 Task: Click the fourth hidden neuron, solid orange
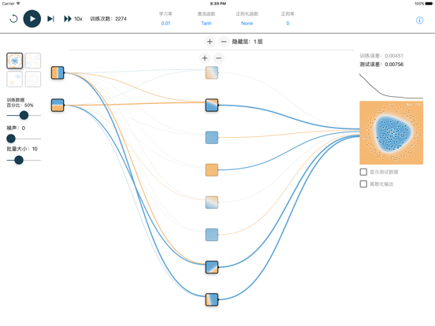[x=212, y=170]
